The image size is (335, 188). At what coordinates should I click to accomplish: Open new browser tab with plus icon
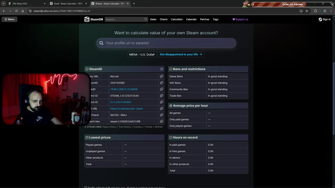pos(134,4)
